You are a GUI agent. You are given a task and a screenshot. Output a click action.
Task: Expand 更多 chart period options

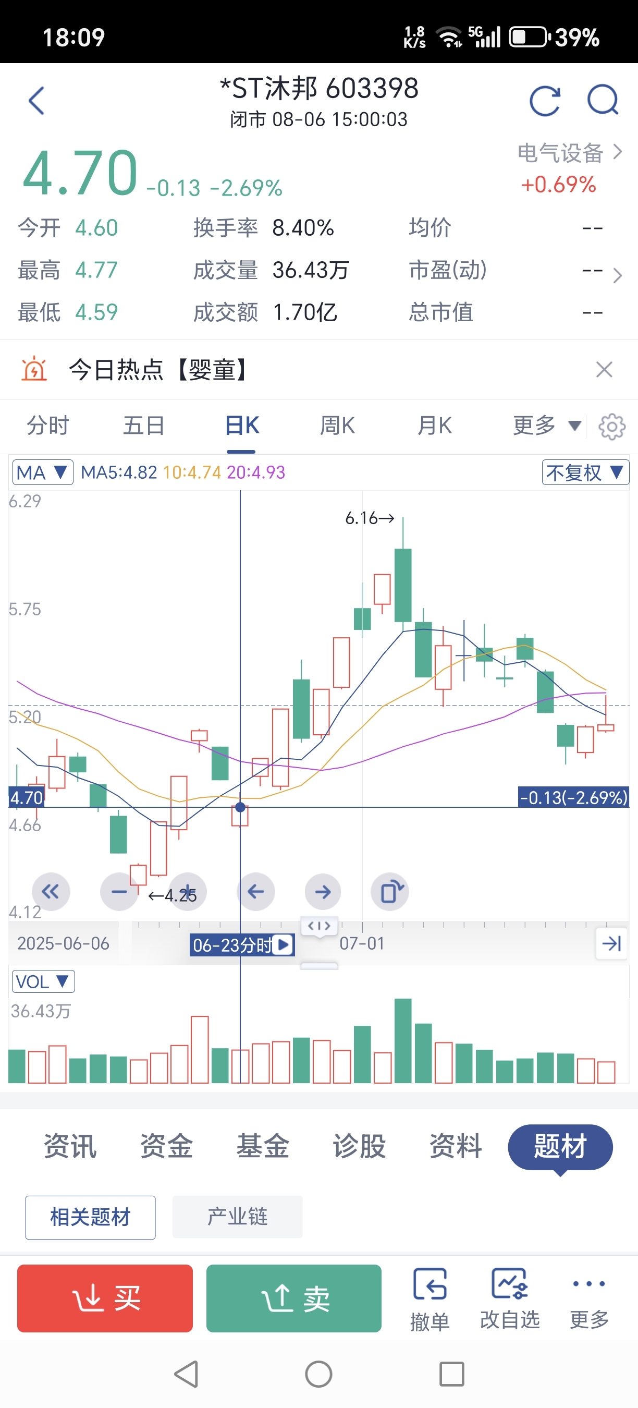point(547,425)
